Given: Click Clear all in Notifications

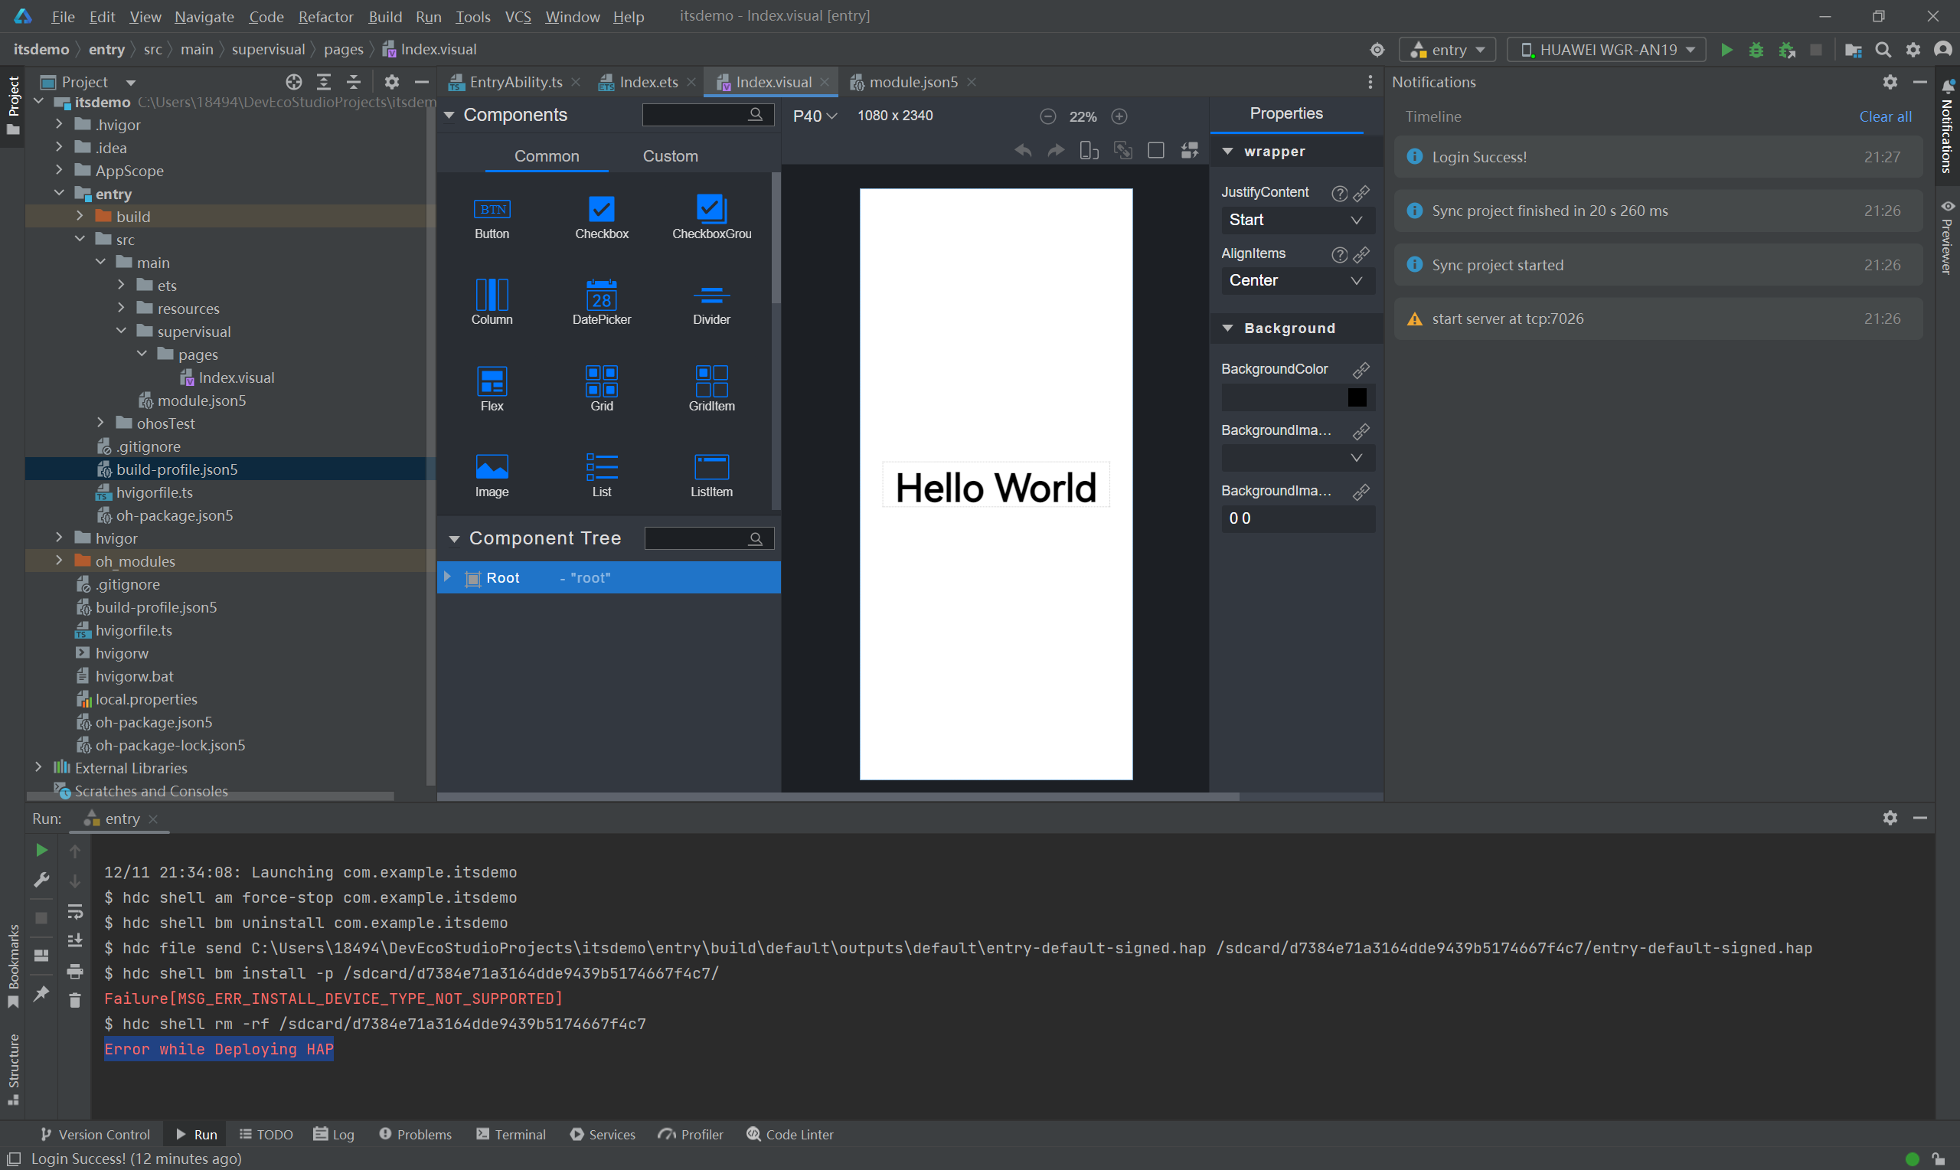Looking at the screenshot, I should tap(1885, 116).
